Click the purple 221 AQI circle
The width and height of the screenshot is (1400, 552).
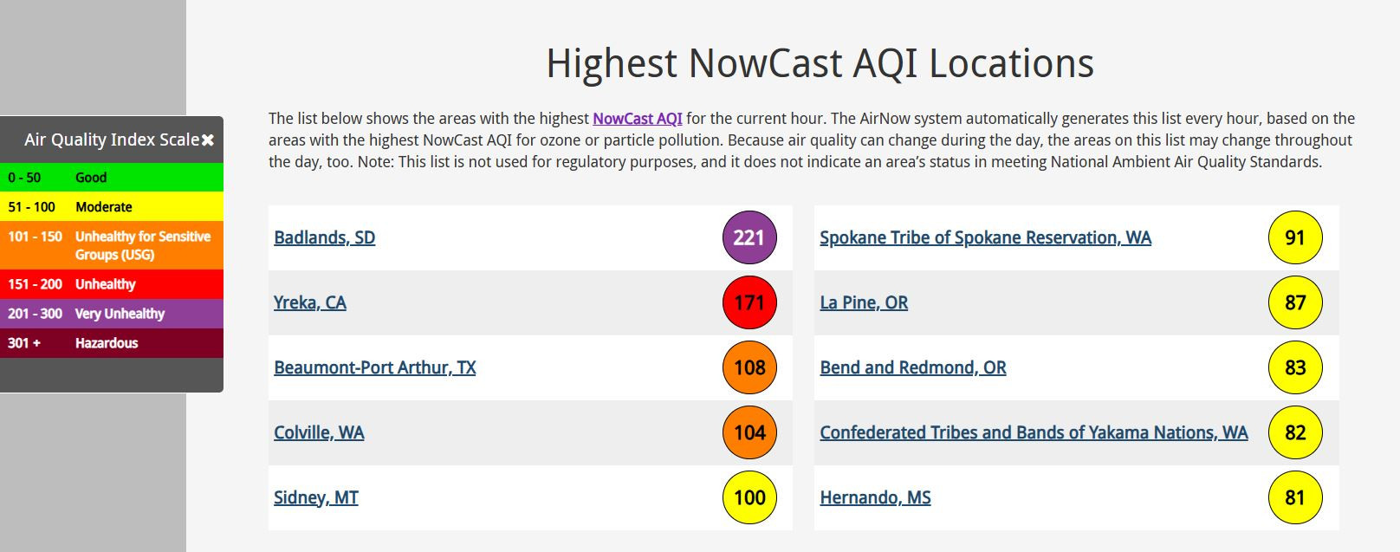(749, 237)
